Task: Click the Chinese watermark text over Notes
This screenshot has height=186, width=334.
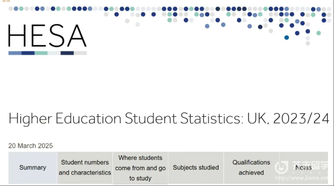Action: (x=310, y=165)
